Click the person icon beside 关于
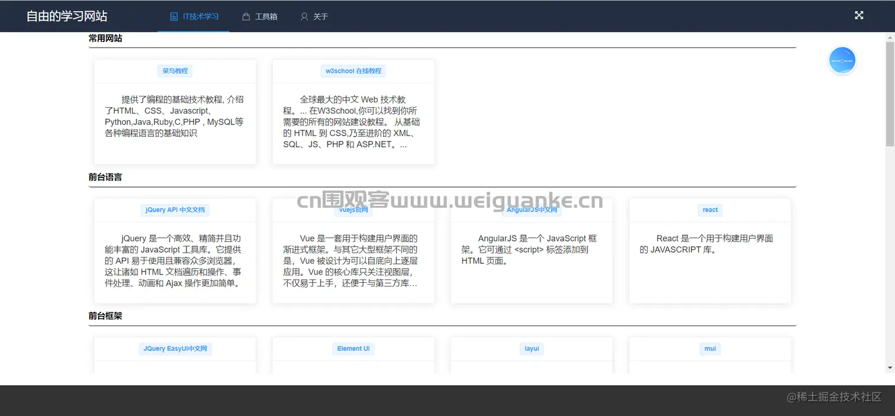Image resolution: width=895 pixels, height=416 pixels. [304, 17]
